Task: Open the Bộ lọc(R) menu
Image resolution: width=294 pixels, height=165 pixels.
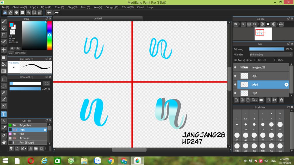Action: pos(46,7)
